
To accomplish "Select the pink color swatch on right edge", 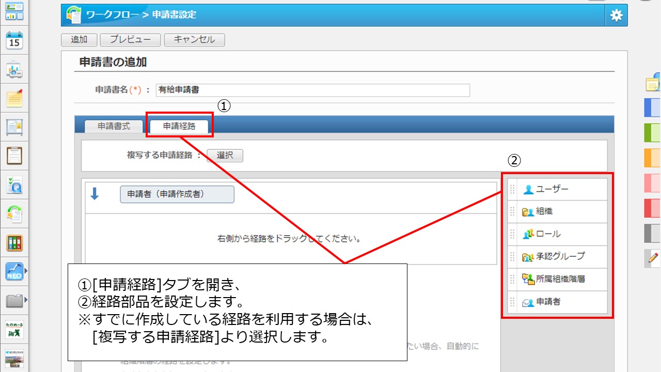I will (x=653, y=183).
